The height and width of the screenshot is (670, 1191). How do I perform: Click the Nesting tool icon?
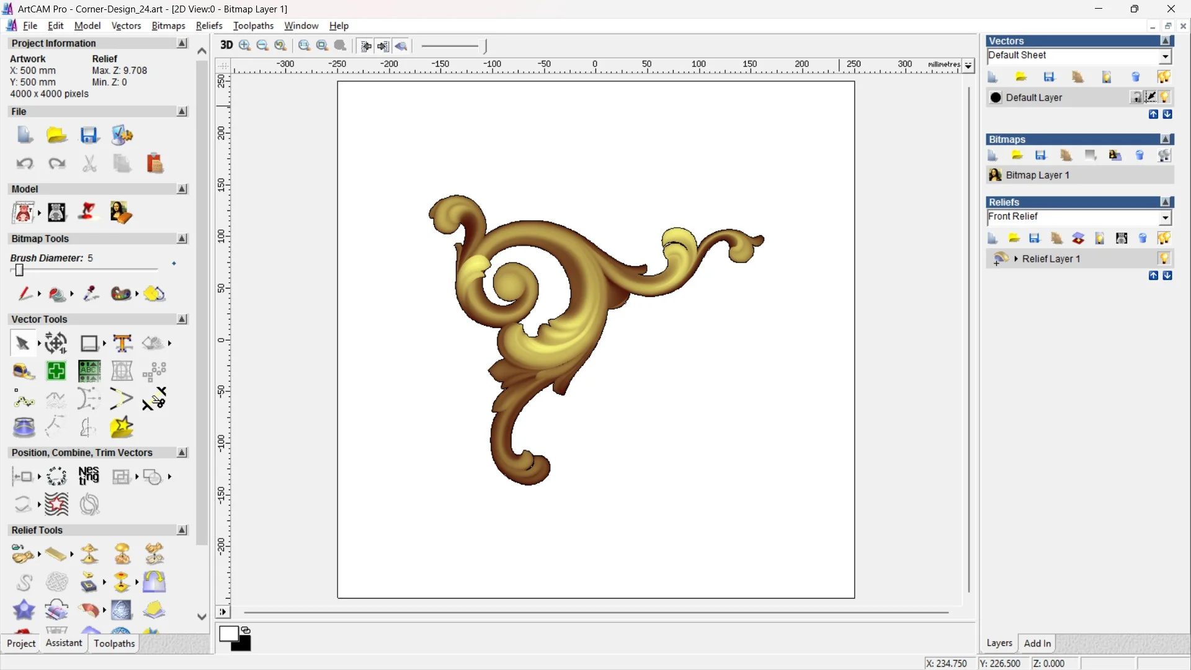pos(89,476)
